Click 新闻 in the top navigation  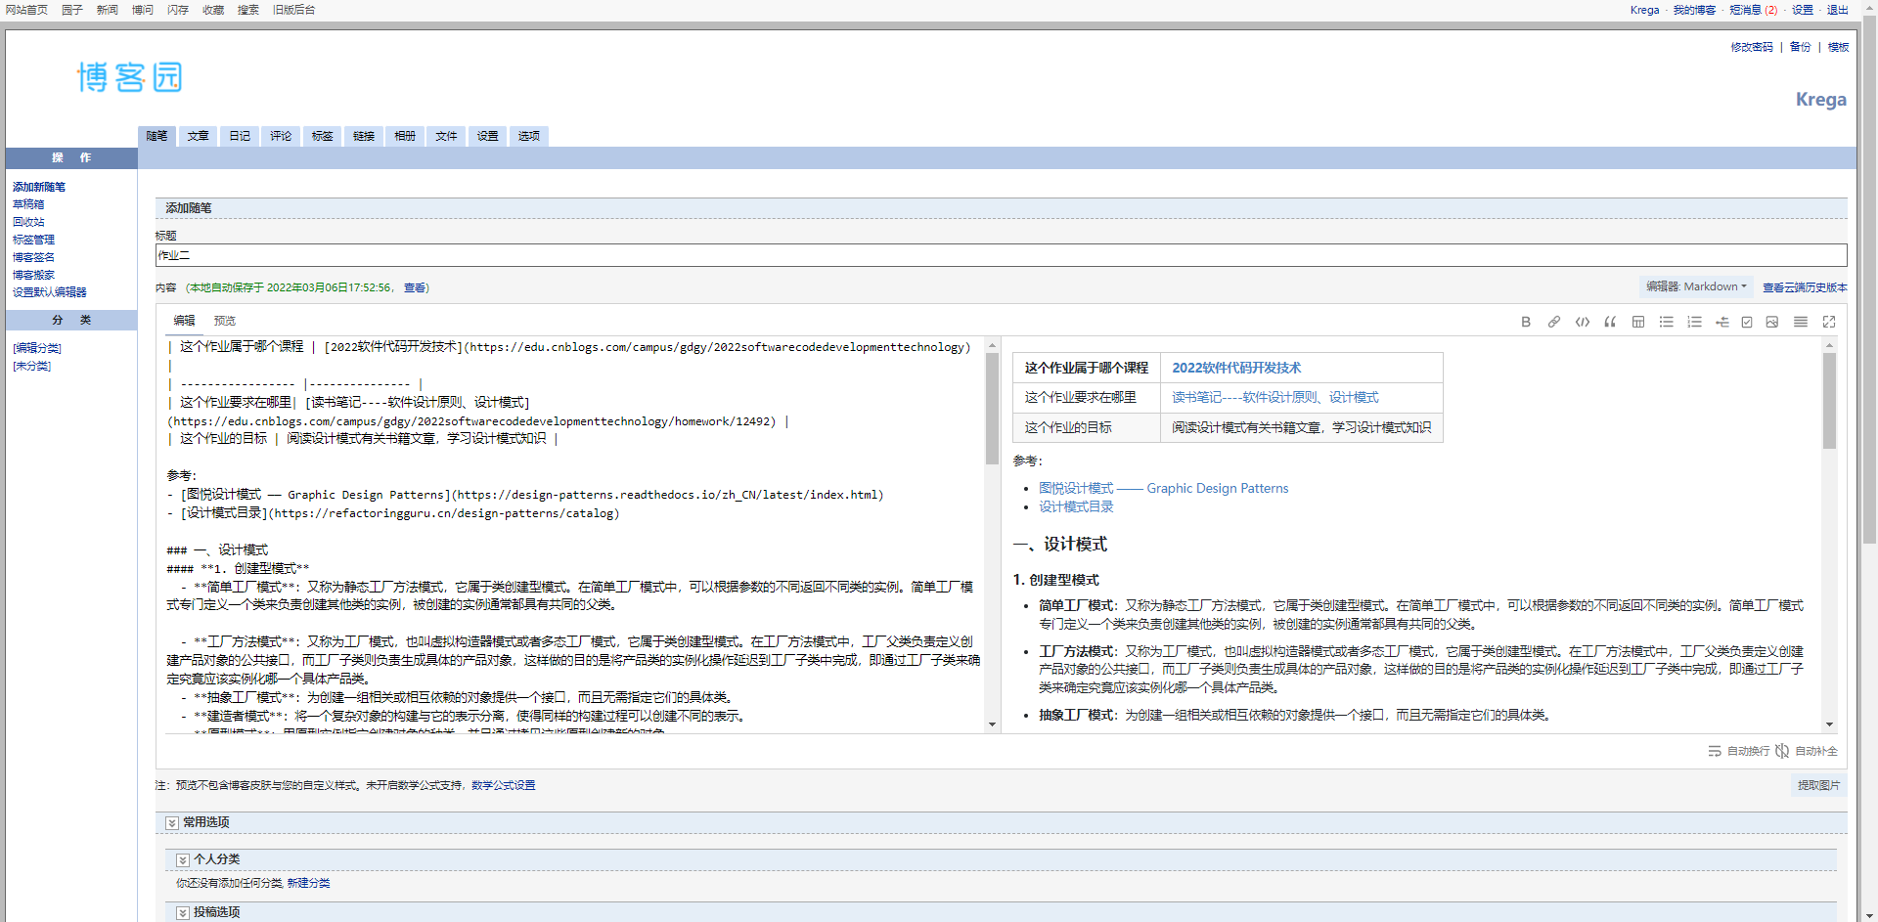point(108,10)
